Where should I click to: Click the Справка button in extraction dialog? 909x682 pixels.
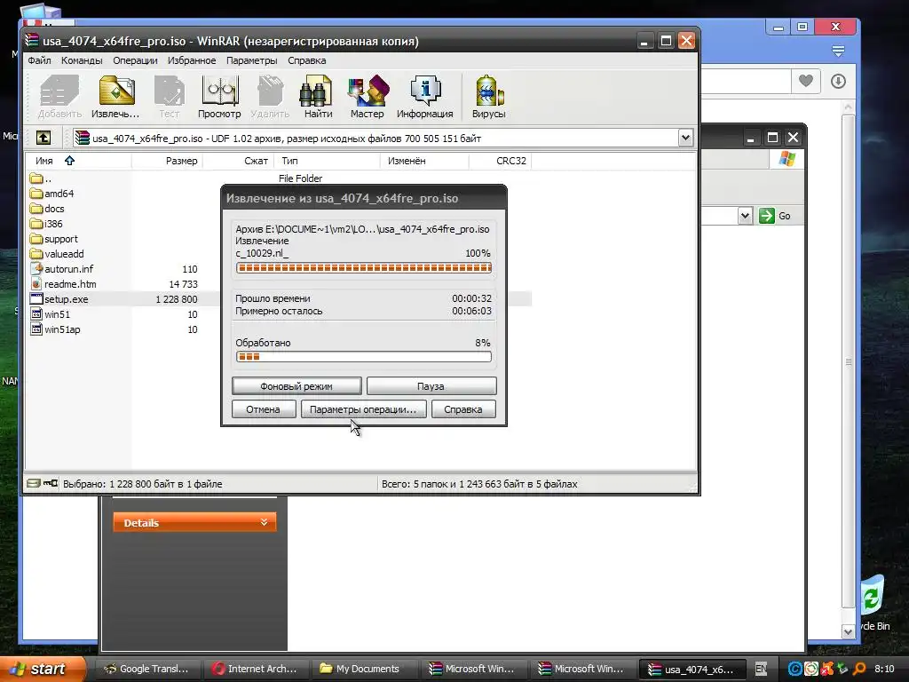[463, 409]
